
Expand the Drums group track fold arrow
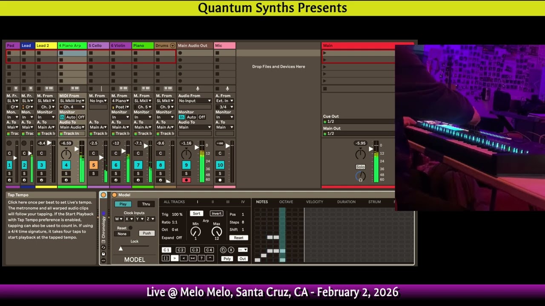point(172,45)
